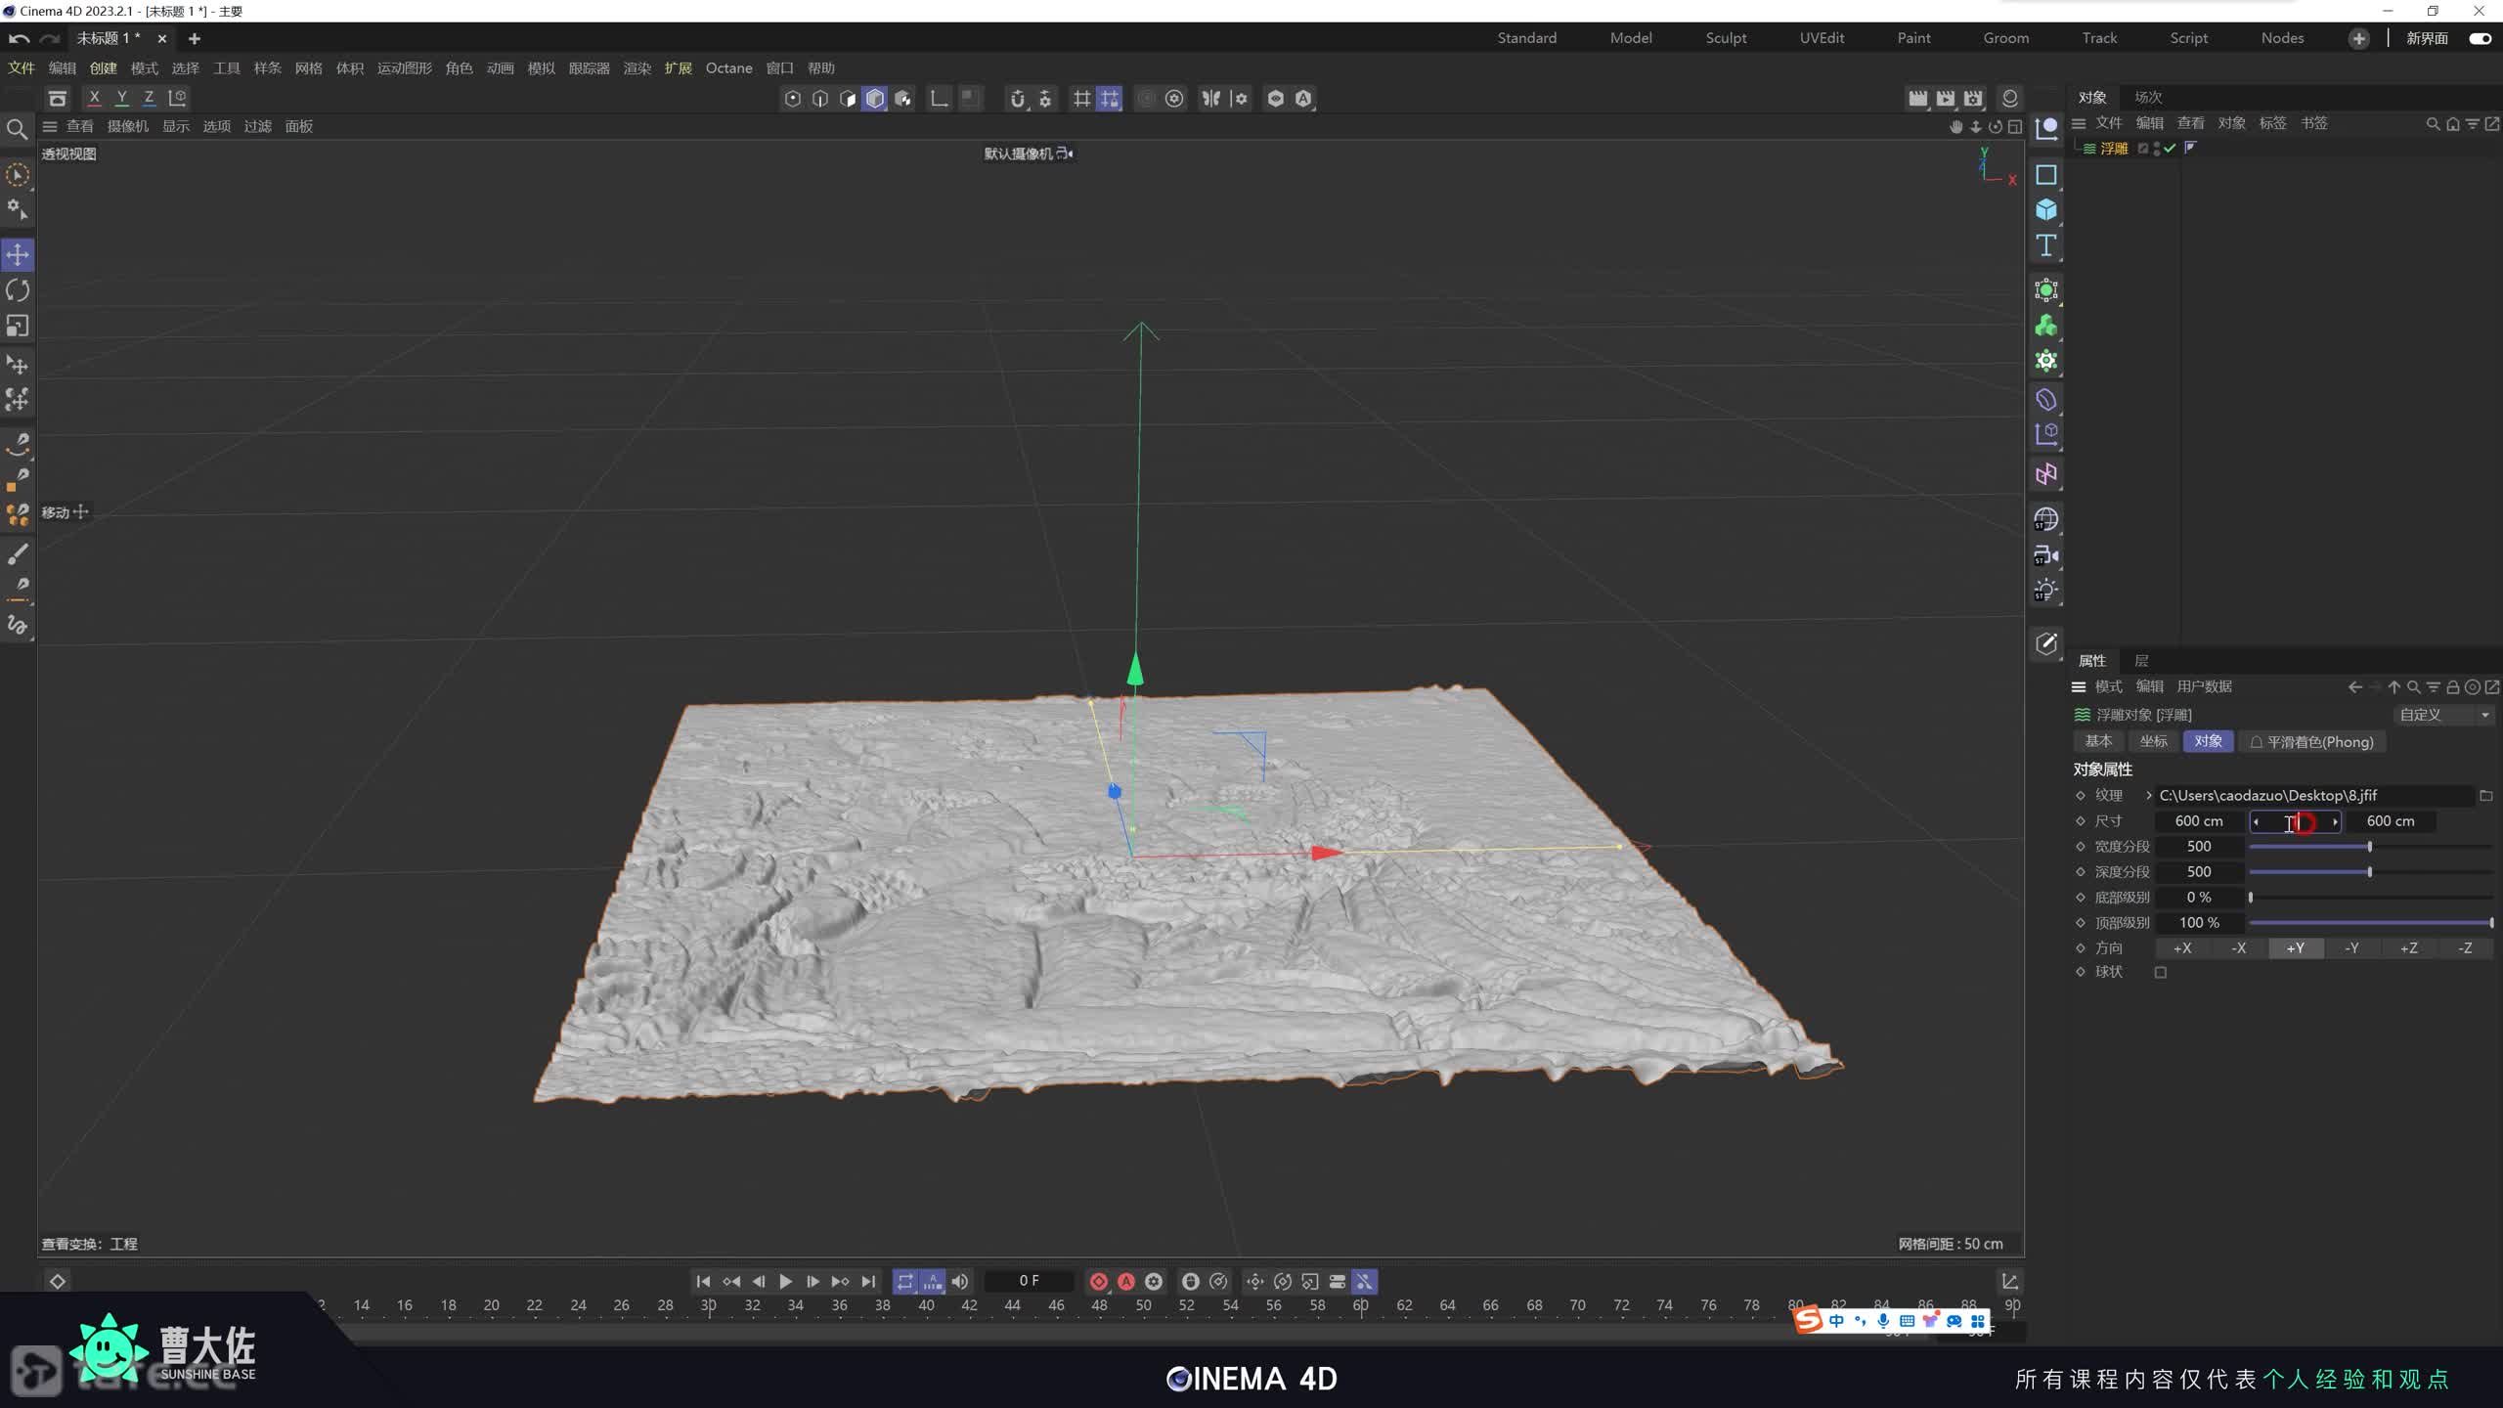Click the Render to Picture Viewer icon
The width and height of the screenshot is (2503, 1408).
pyautogui.click(x=1946, y=99)
